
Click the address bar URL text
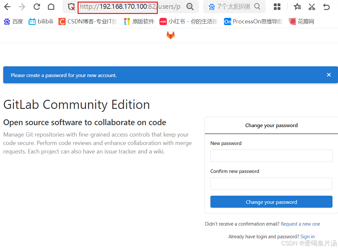click(130, 7)
